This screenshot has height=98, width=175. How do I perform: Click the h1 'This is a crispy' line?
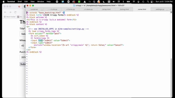coord(51,20)
